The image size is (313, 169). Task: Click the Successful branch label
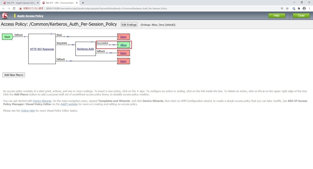[102, 43]
